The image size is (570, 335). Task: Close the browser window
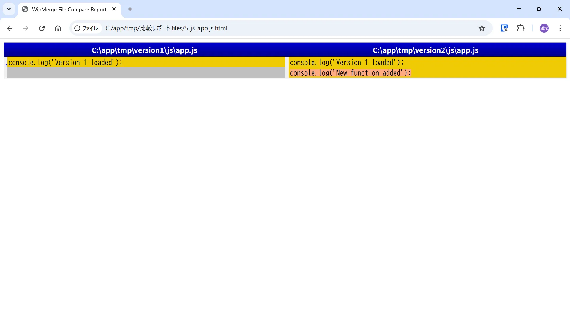[560, 9]
